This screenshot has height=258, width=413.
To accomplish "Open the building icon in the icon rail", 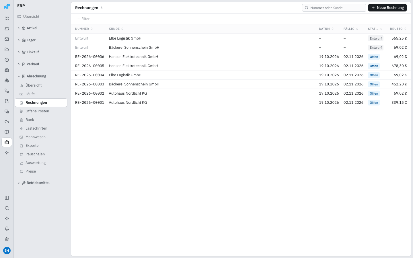I will point(7,70).
